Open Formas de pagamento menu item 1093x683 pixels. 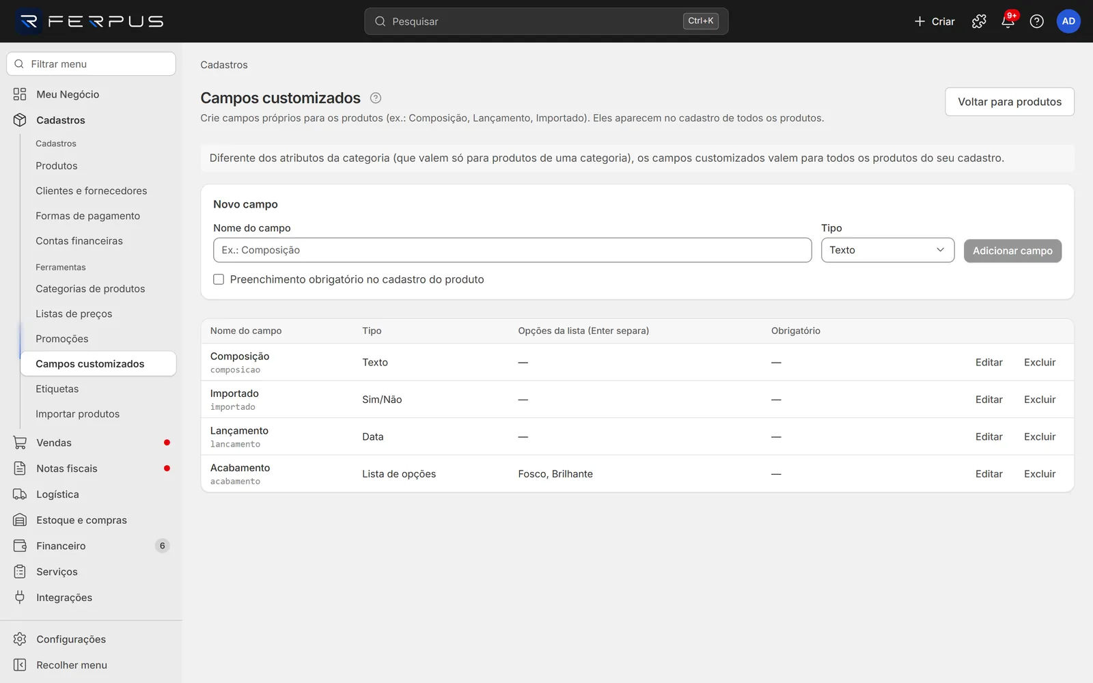pos(88,216)
